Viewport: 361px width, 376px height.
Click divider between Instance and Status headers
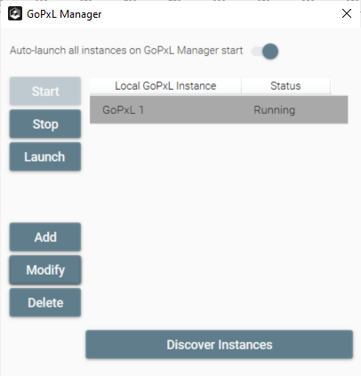point(241,86)
